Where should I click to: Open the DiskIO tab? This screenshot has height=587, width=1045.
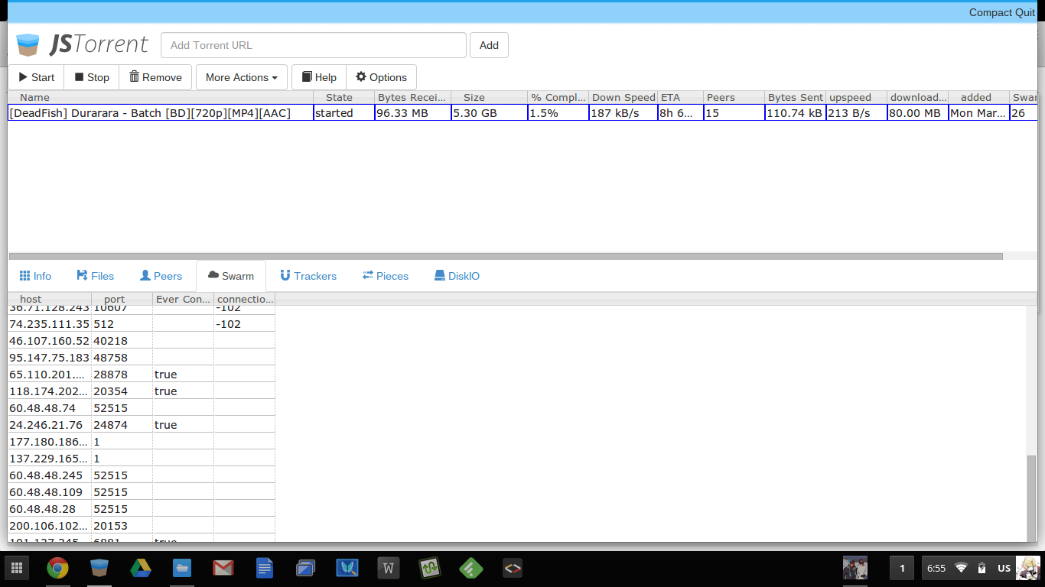457,276
